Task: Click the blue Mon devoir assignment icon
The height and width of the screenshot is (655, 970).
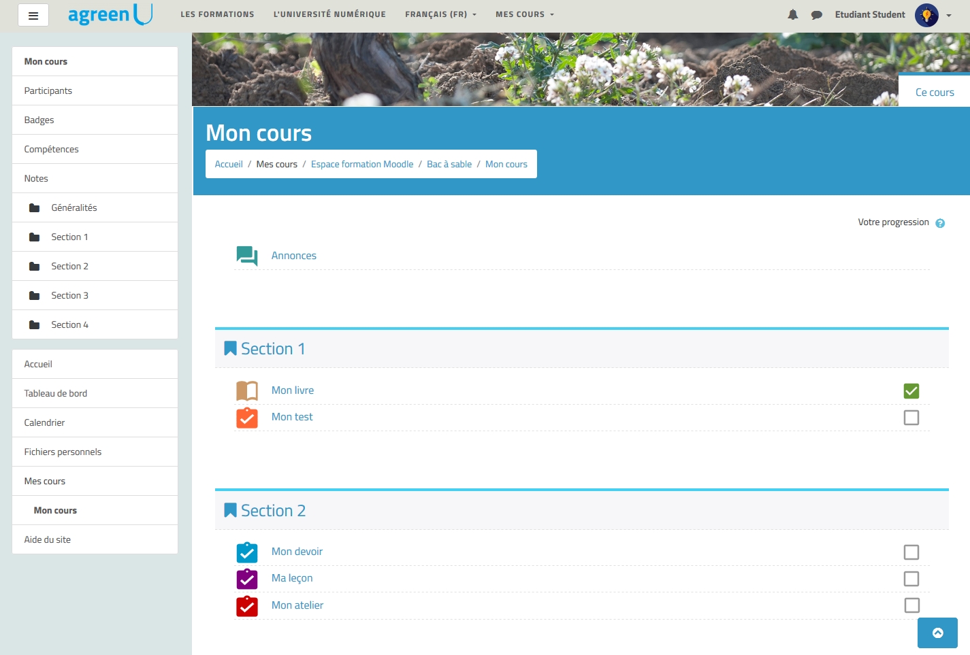Action: click(246, 552)
